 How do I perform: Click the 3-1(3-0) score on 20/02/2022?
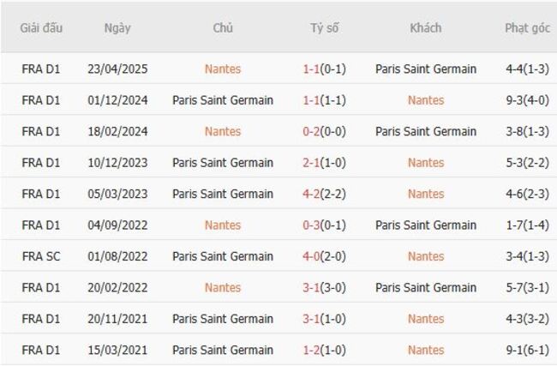(324, 287)
